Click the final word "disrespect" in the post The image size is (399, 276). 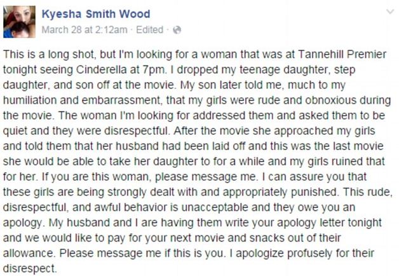pos(29,268)
